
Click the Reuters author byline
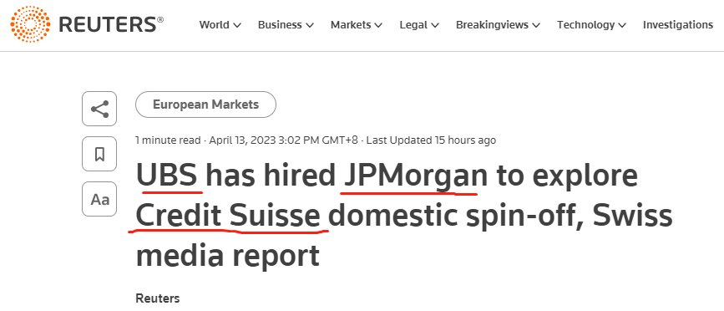point(158,298)
